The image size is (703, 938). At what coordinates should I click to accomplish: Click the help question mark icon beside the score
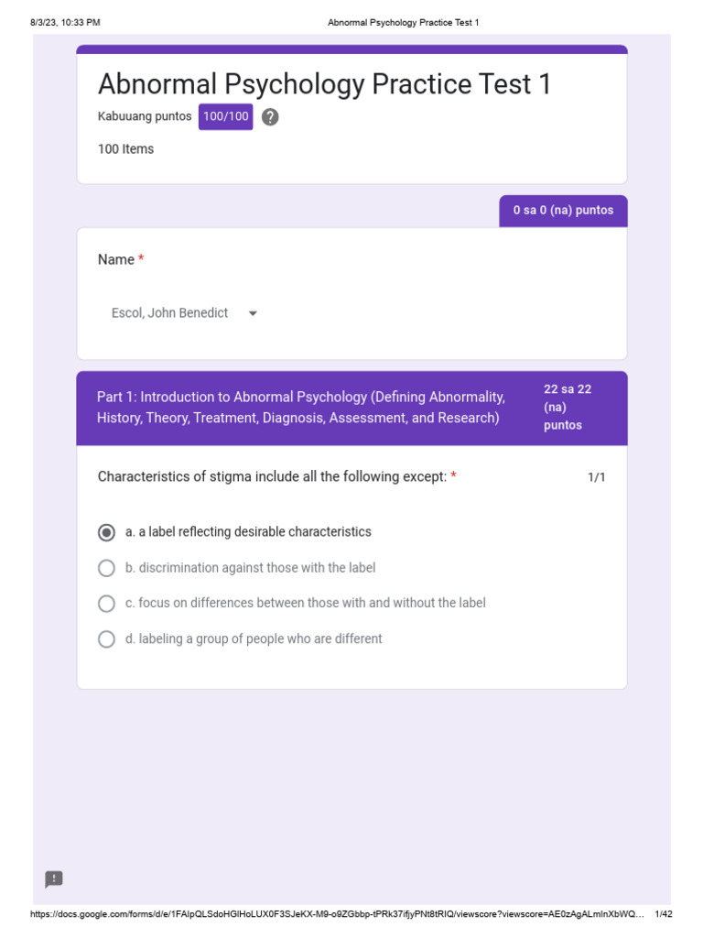(x=270, y=117)
